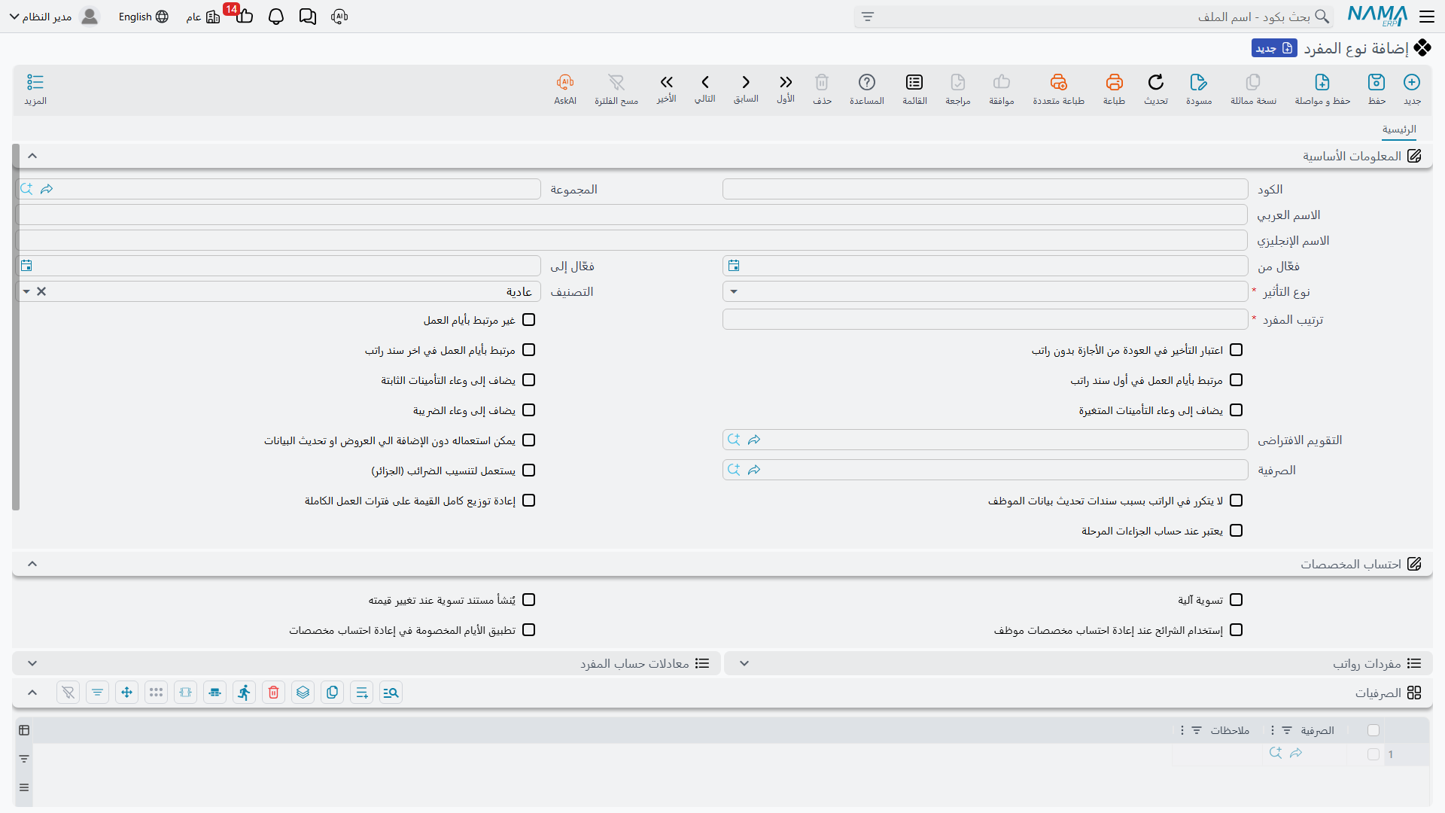This screenshot has height=813, width=1445.
Task: Collapse المعلومات الأساسية section
Action: point(32,156)
